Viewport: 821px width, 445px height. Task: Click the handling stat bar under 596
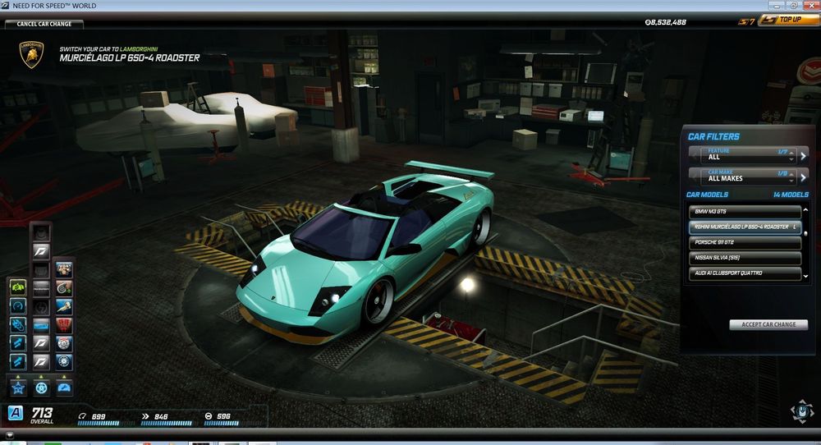pos(222,423)
